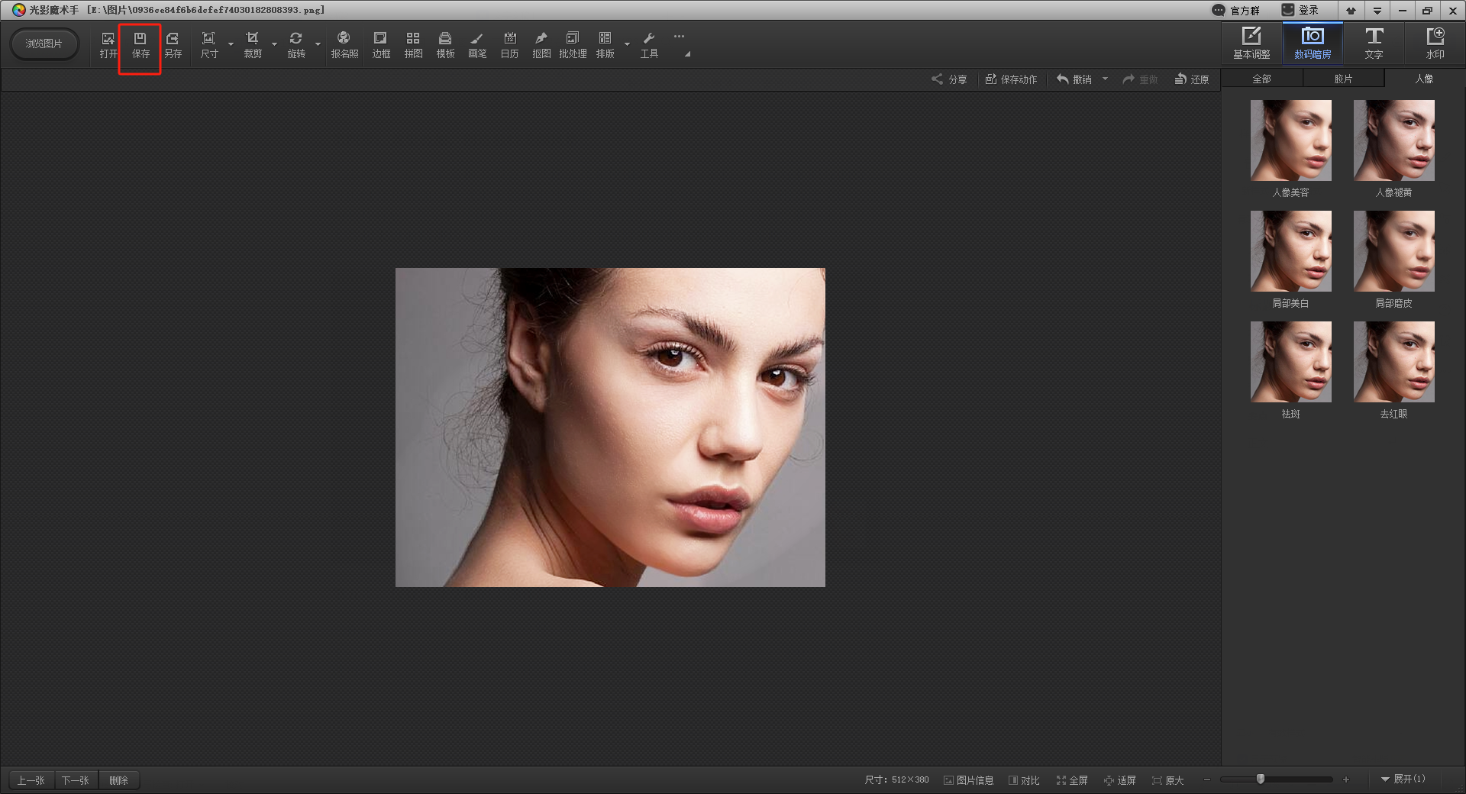Expand the 展开(1) panel at the bottom
1466x794 pixels.
coord(1403,779)
